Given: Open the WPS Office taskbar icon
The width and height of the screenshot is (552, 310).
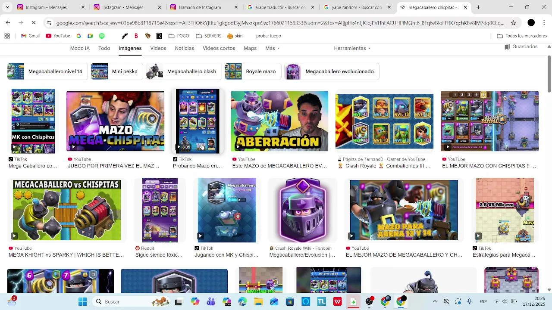Looking at the screenshot, I should coord(337,302).
